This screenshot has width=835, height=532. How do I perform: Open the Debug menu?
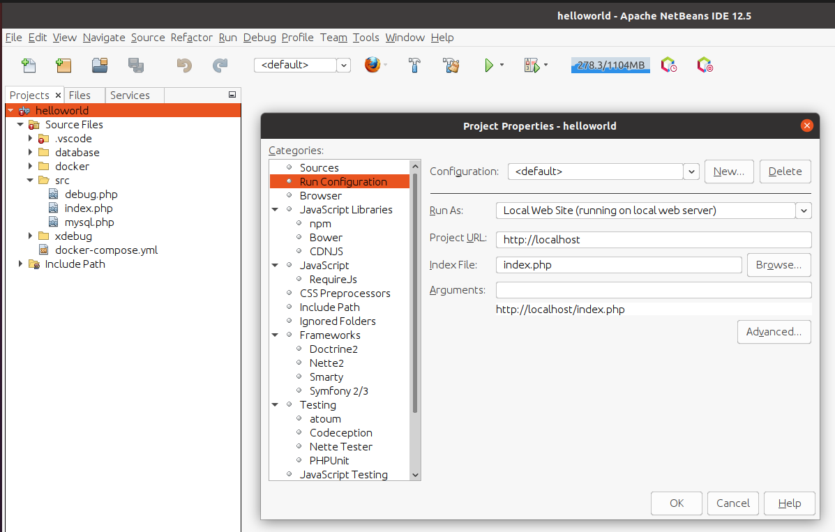[259, 37]
